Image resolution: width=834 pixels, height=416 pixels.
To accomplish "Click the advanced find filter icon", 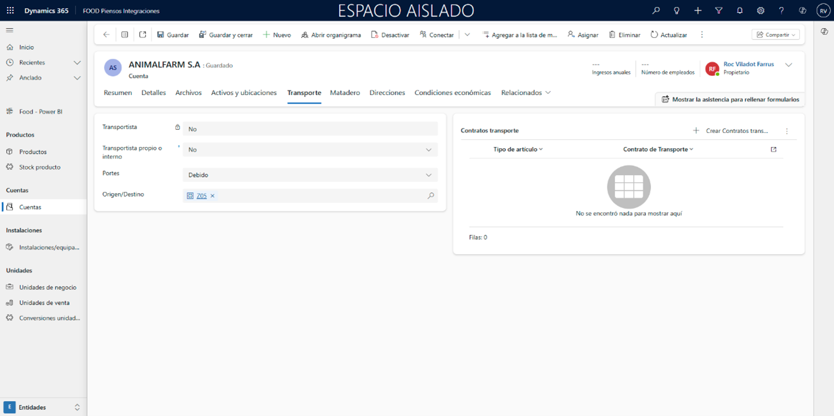I will click(718, 11).
